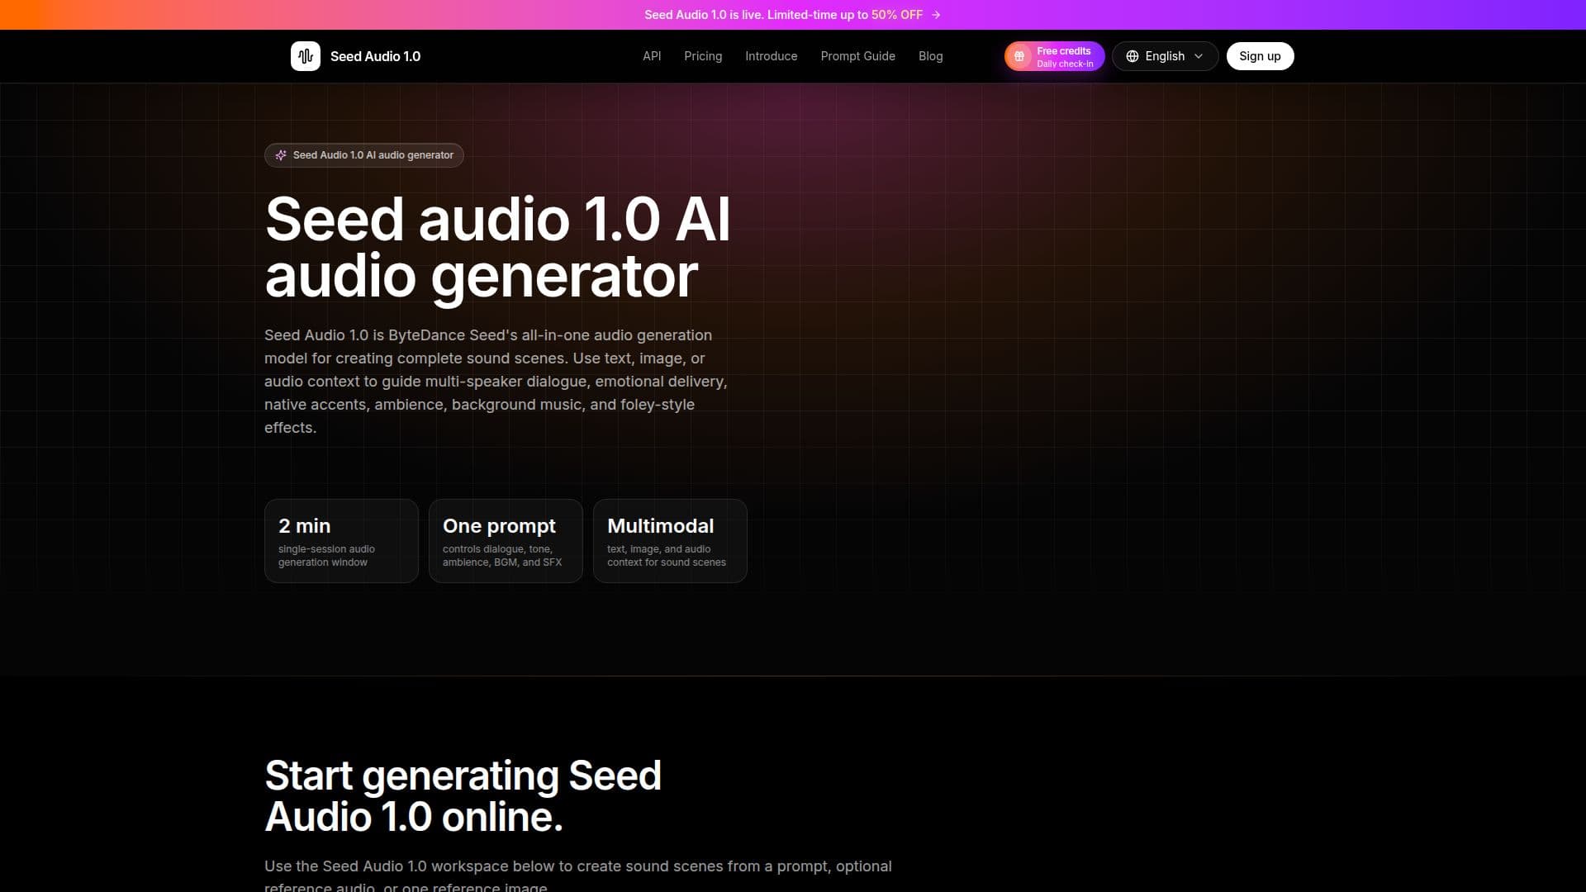Open the Introduce nav link
Viewport: 1586px width, 892px height.
(x=772, y=56)
